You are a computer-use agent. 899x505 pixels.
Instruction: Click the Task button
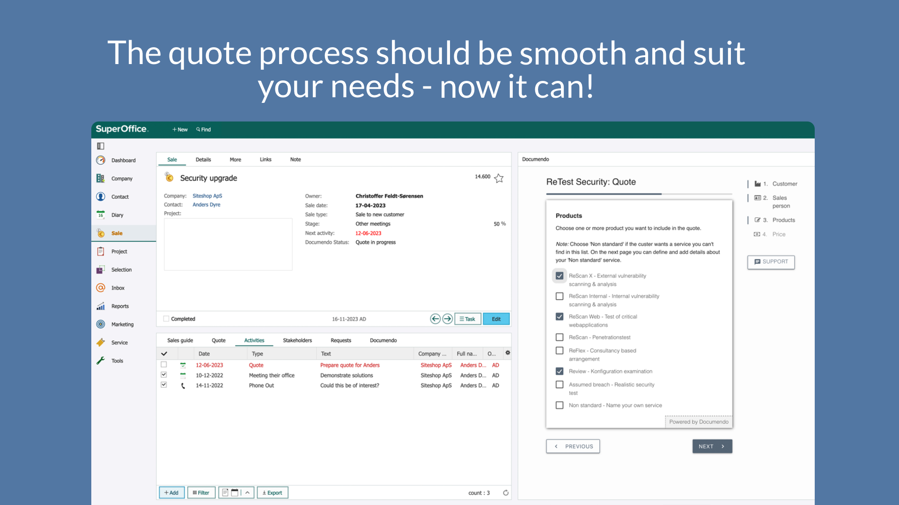(468, 319)
